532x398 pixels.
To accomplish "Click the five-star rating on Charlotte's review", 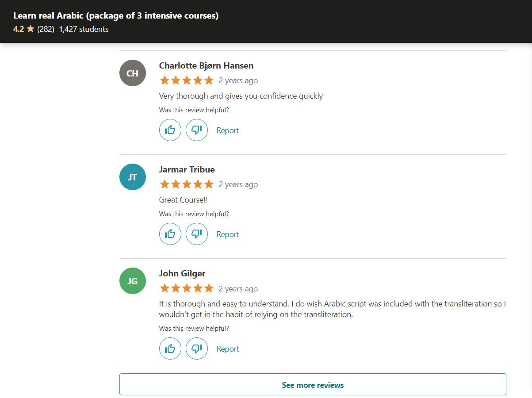I will pyautogui.click(x=187, y=80).
